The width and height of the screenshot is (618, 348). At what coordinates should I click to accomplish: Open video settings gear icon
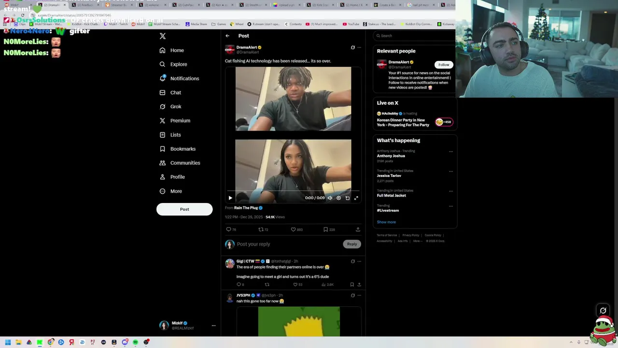338,198
